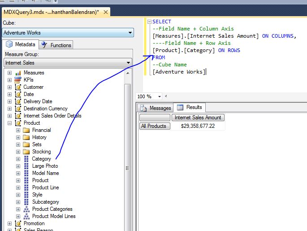Click the FROM keyword in query

159,57
